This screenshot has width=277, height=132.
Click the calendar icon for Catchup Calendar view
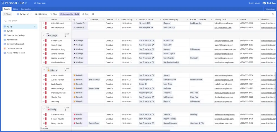pyautogui.click(x=5, y=48)
